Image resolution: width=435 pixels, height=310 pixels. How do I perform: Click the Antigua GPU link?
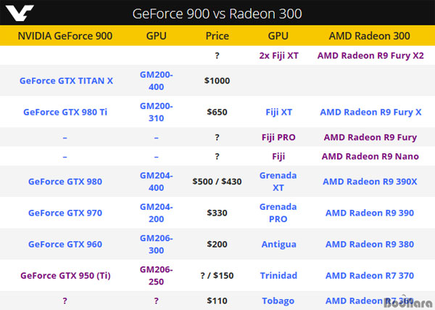(x=279, y=245)
